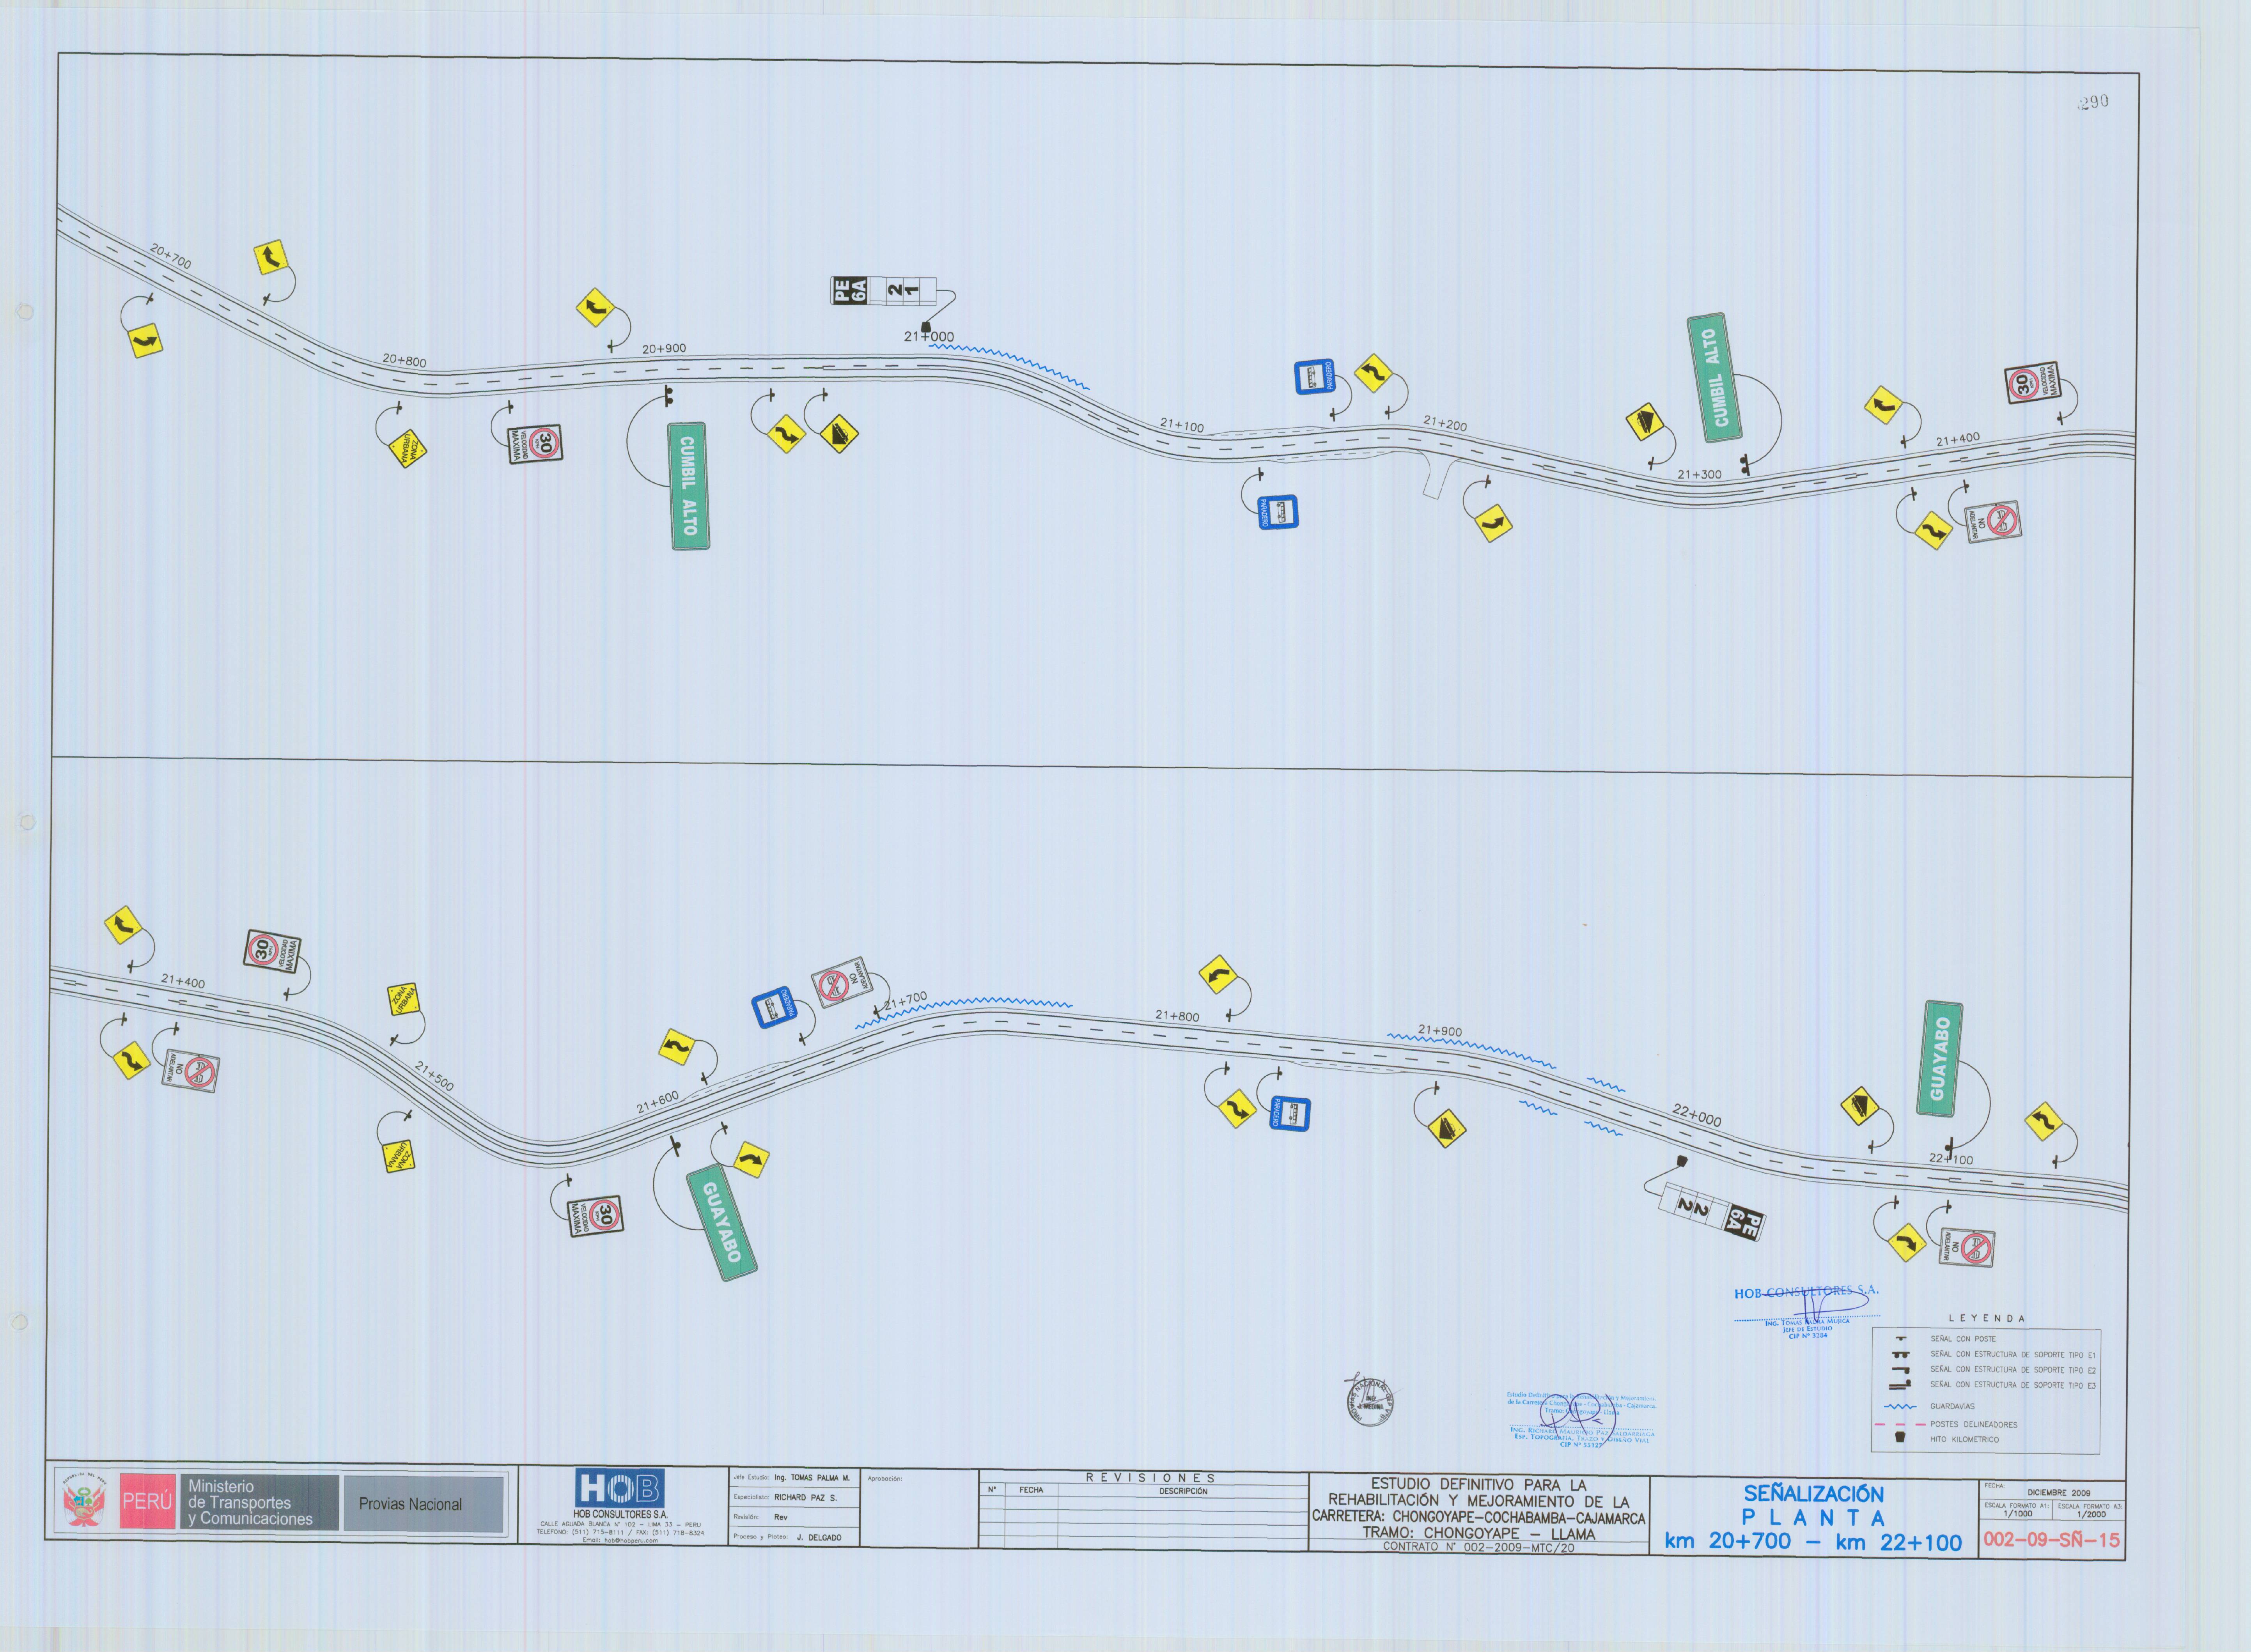Click station label 21+000
The image size is (2251, 1652).
(929, 337)
